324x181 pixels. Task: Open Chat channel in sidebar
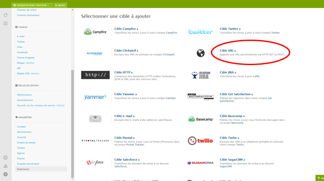(19, 47)
